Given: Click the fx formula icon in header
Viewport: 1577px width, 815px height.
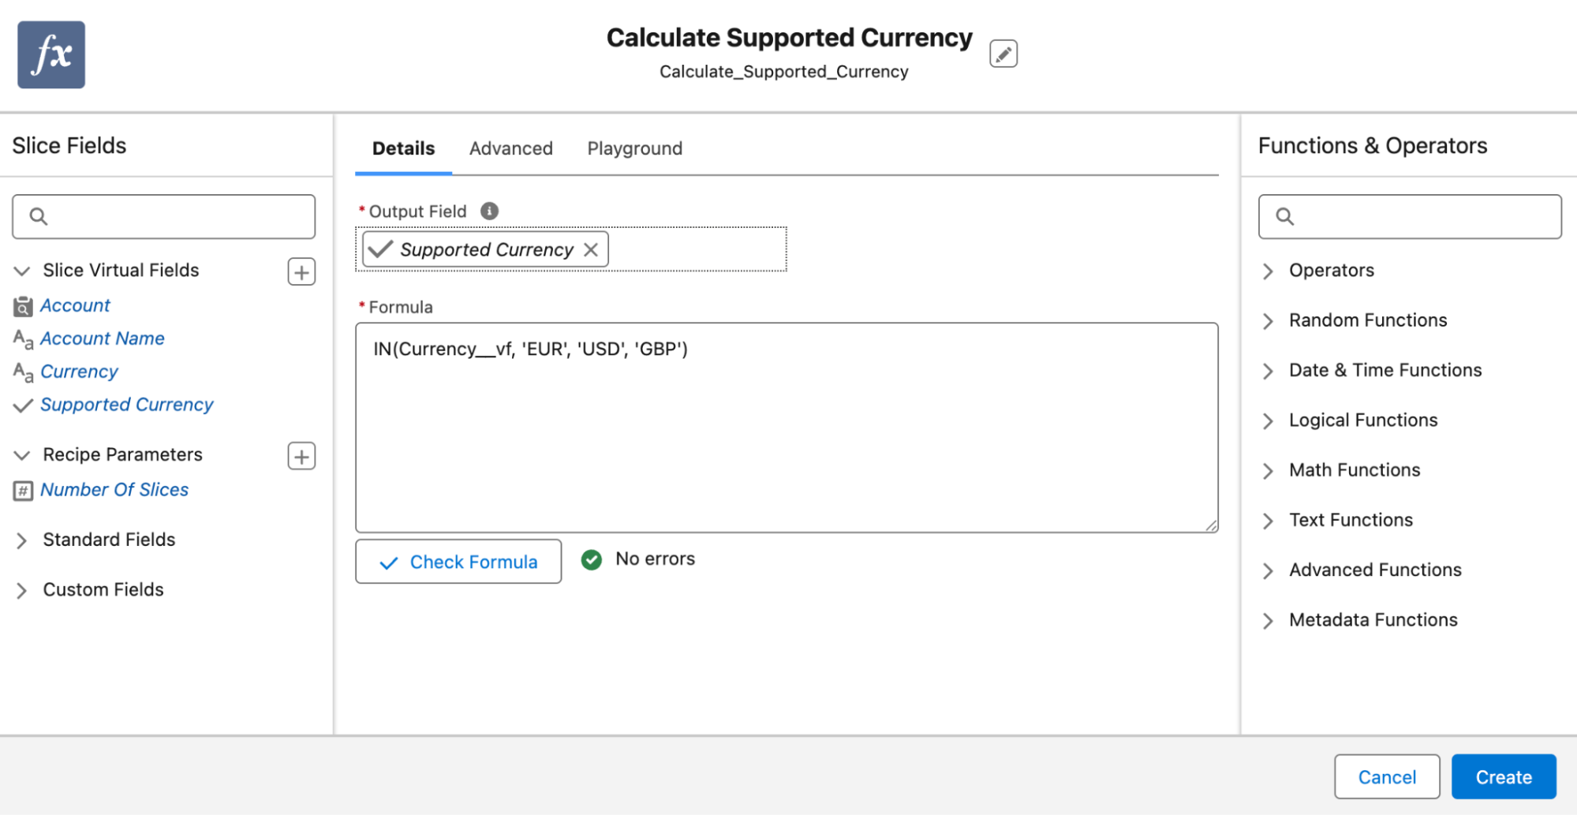Looking at the screenshot, I should tap(51, 54).
